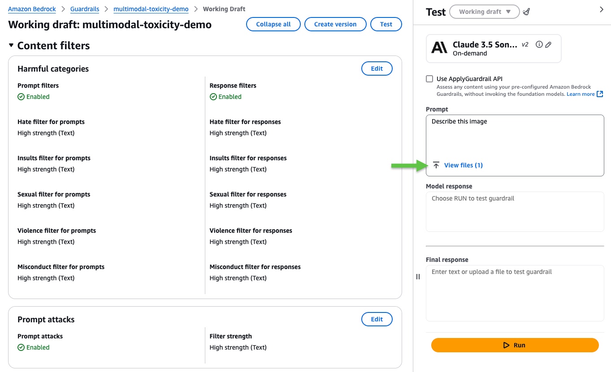Screen dimensions: 611x372
Task: Click the Create version button
Action: tap(335, 24)
